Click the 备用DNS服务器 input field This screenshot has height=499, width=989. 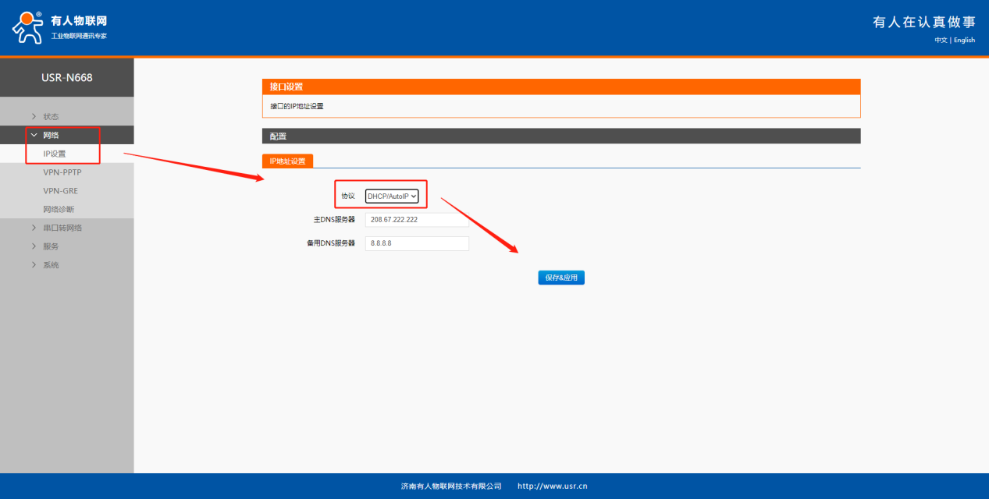pos(417,244)
